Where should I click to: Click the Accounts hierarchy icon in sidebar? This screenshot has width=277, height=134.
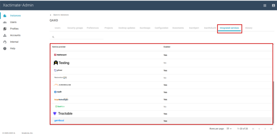5,35
